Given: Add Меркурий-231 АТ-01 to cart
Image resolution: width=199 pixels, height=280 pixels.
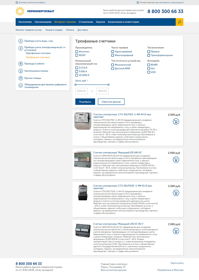Looking at the screenshot, I should 176,231.
